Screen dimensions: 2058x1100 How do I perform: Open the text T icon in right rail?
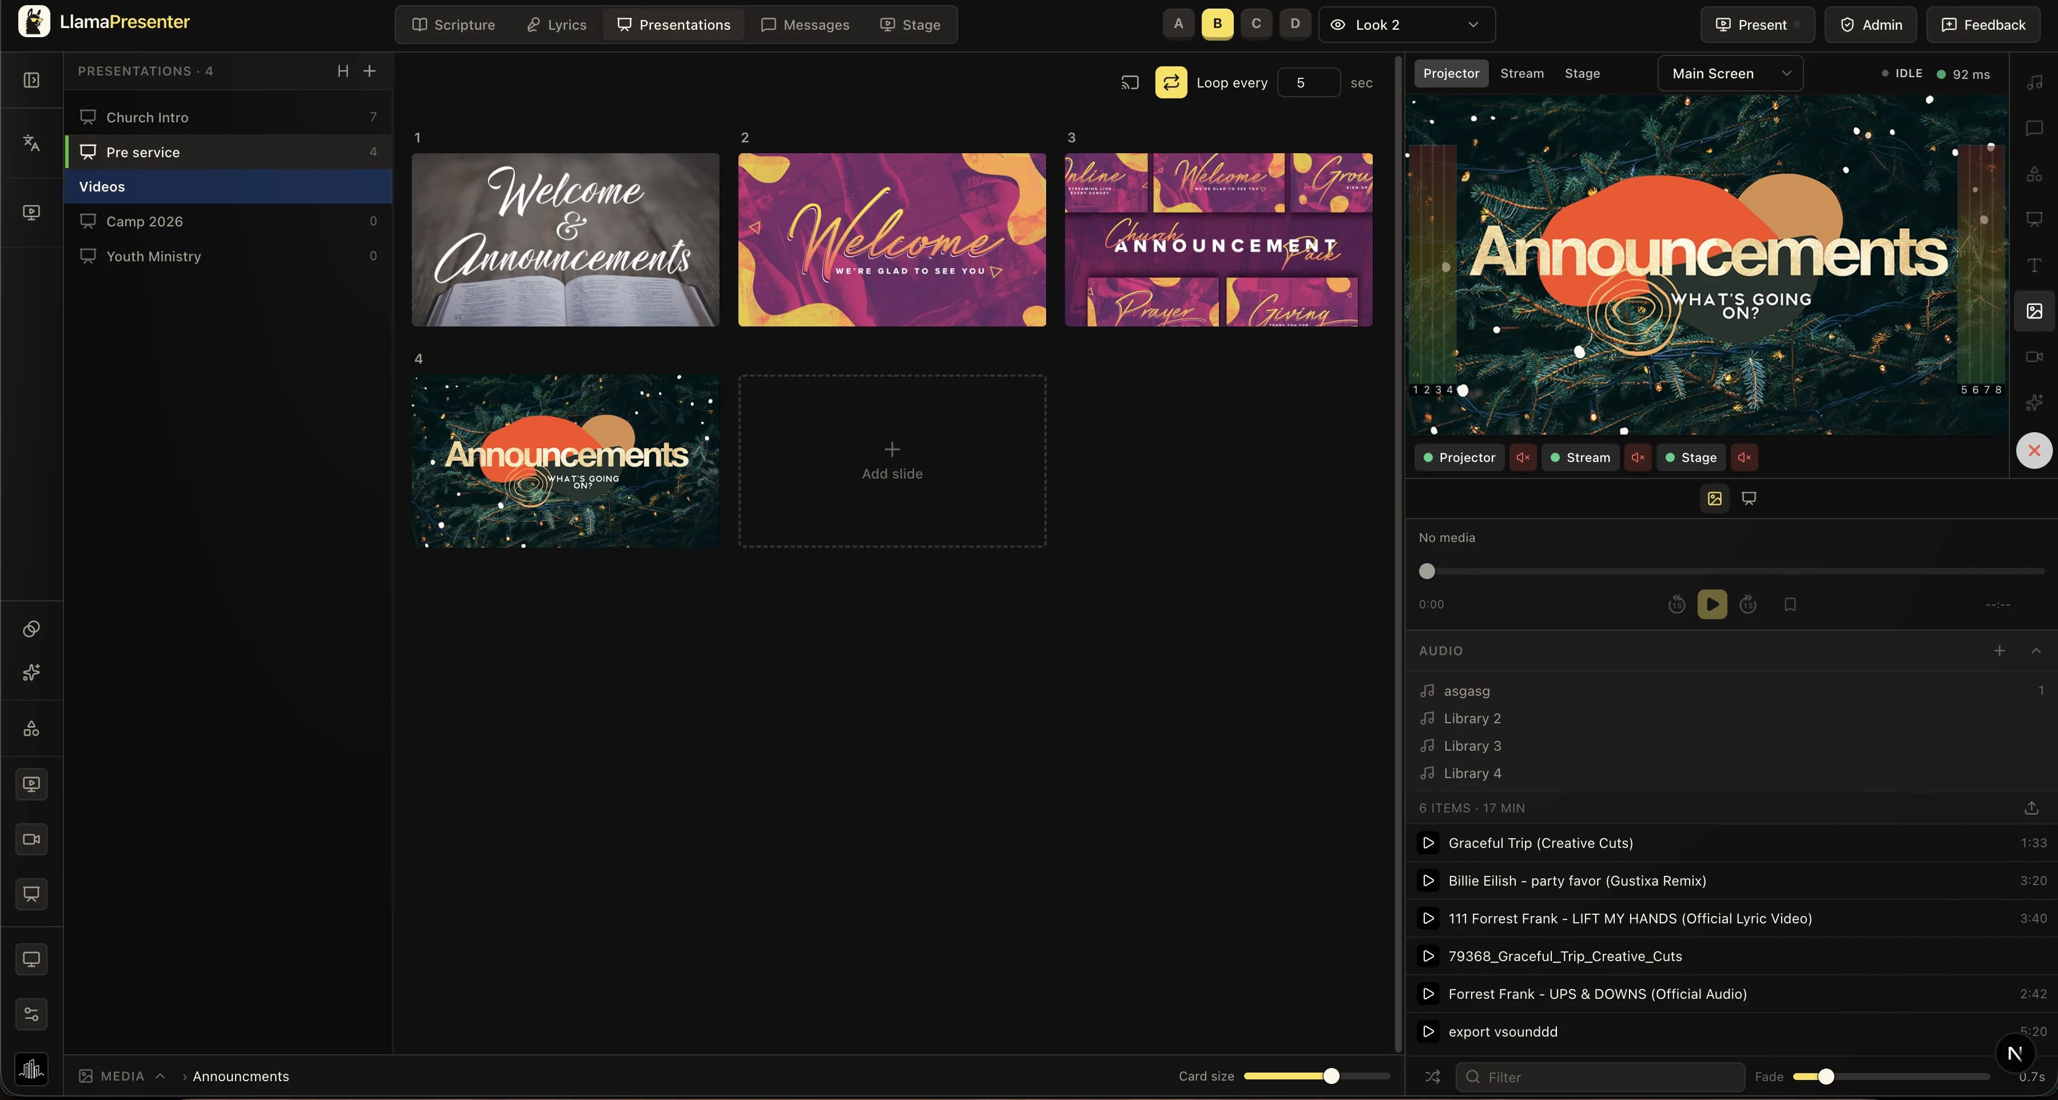2034,264
